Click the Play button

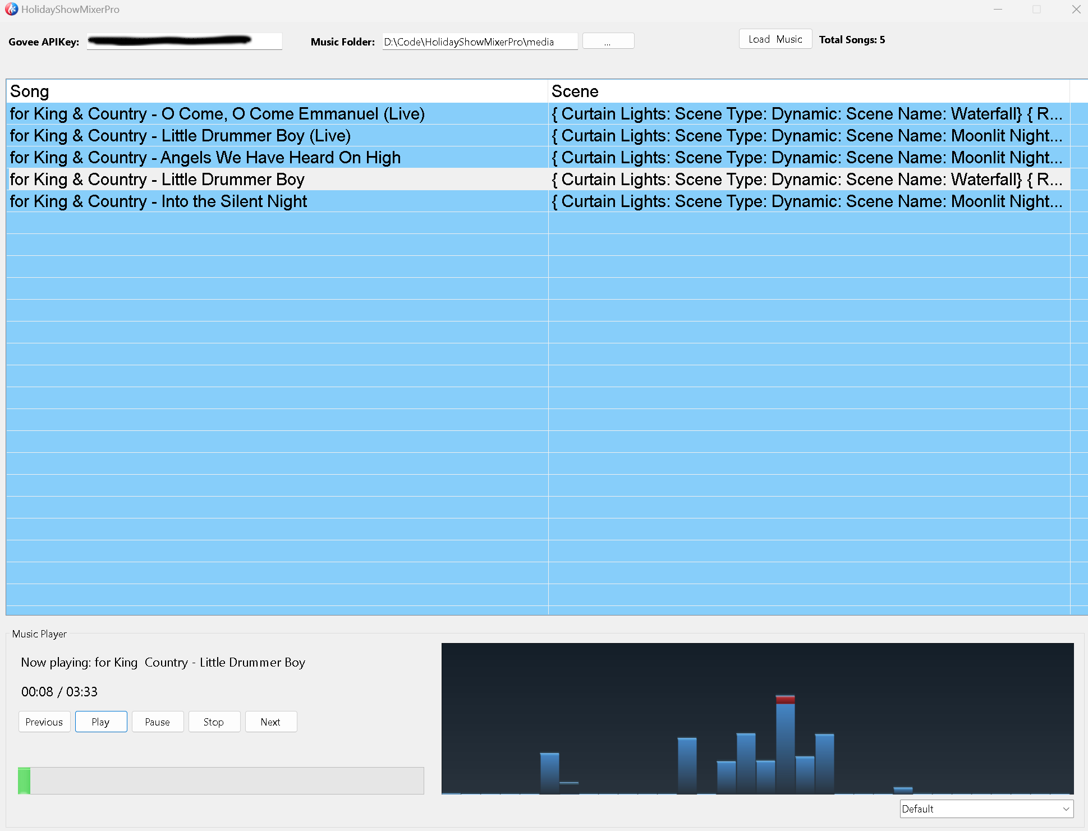point(101,722)
